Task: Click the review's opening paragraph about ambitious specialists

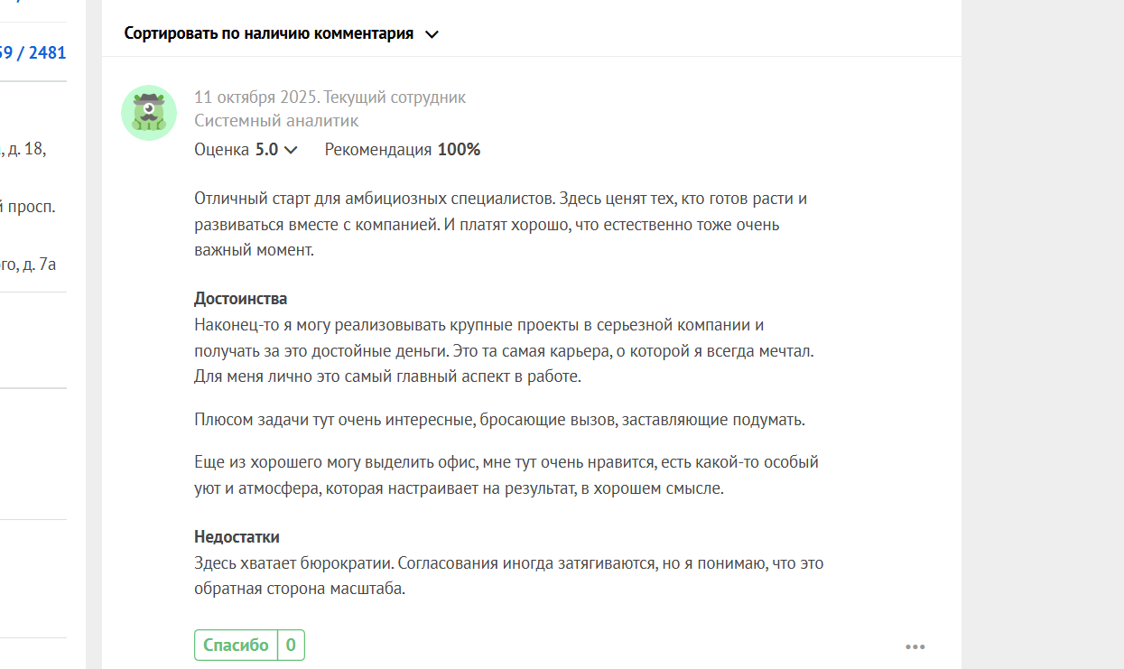Action: coord(499,224)
